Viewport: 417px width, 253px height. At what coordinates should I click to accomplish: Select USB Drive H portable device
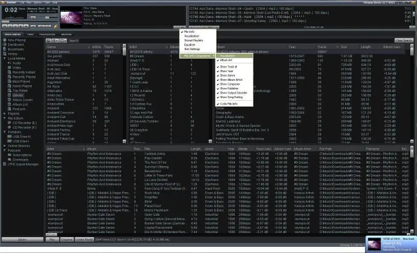pos(21,136)
